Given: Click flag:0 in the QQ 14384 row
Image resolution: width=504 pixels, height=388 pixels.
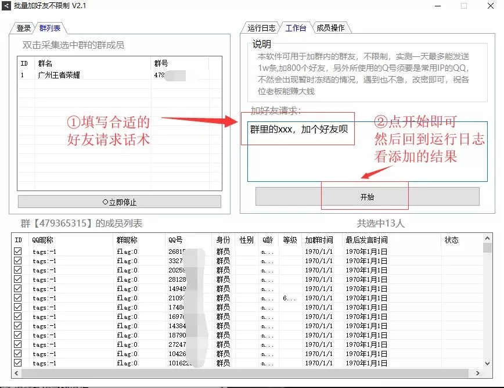Looking at the screenshot, I should click(127, 326).
